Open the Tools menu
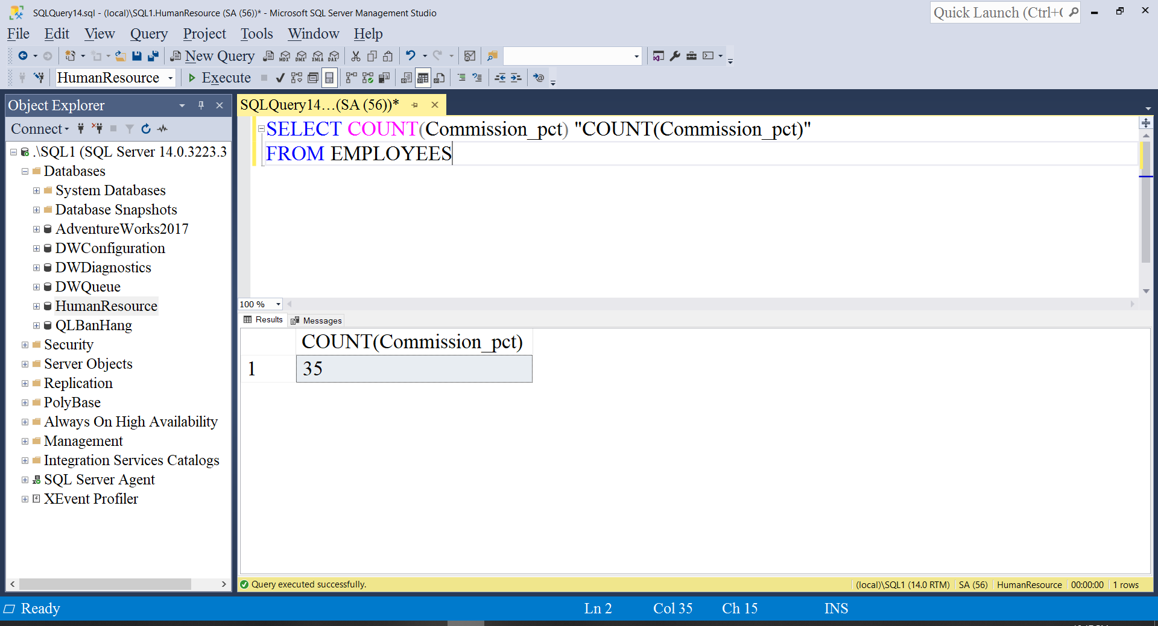Screen dimensions: 1158x626 (x=257, y=34)
